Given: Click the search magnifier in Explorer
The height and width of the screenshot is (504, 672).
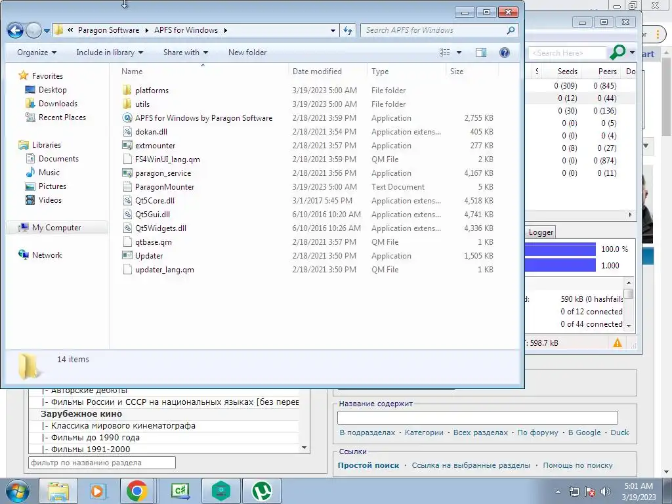Looking at the screenshot, I should click(x=511, y=30).
